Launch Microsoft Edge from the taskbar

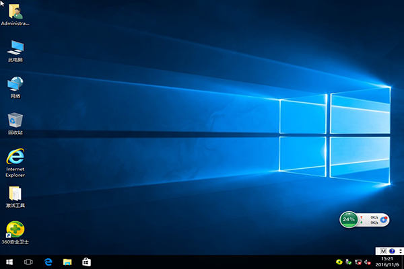[48, 261]
